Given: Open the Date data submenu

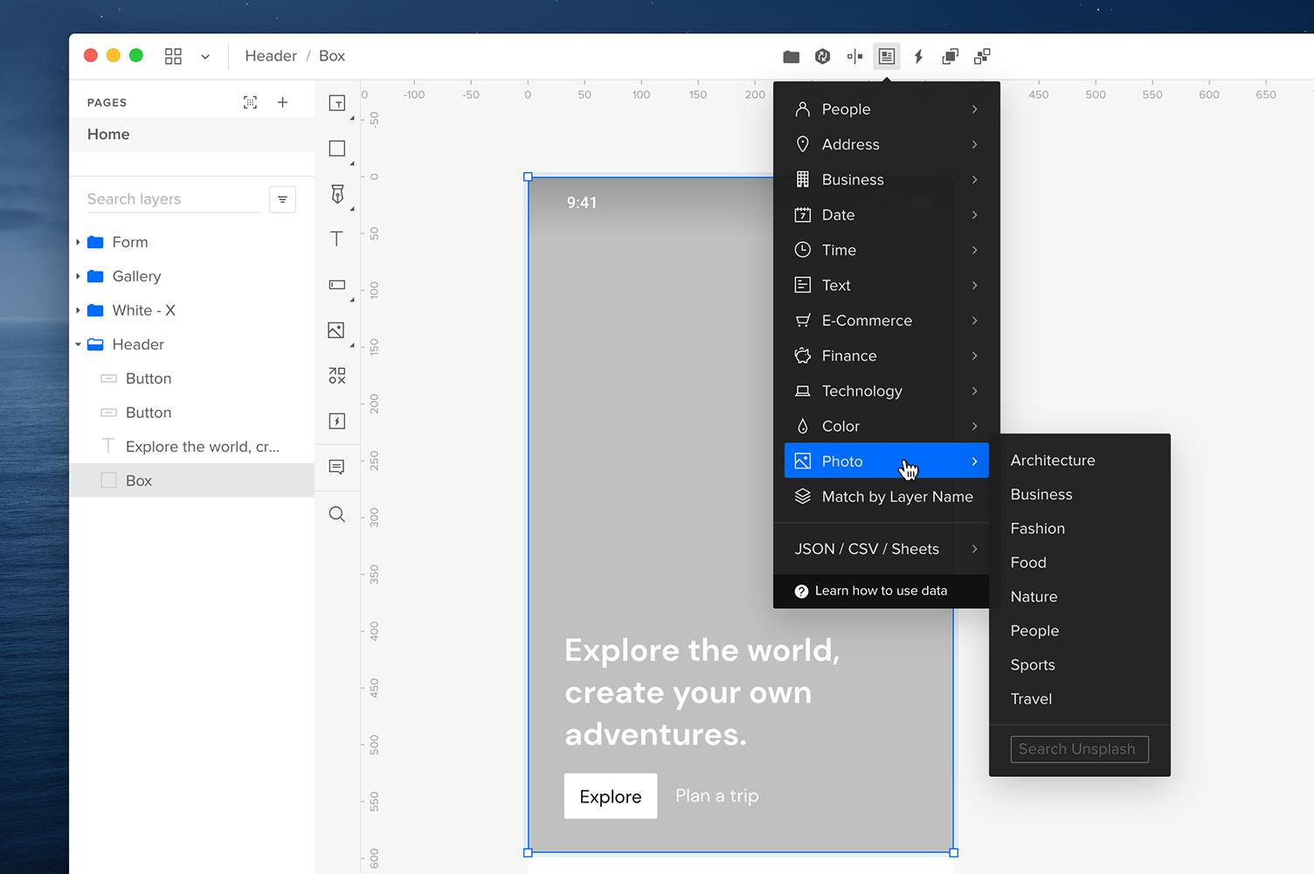Looking at the screenshot, I should pos(886,215).
